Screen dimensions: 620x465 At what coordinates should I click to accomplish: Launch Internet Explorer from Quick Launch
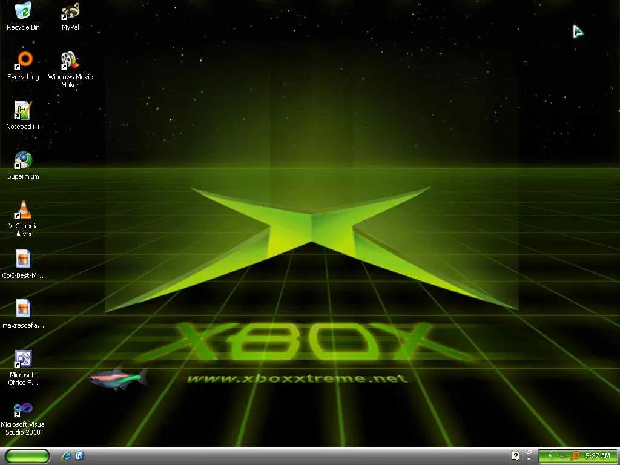tap(66, 456)
